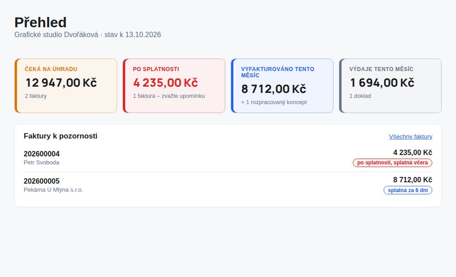Open invoice number 202600005
Image resolution: width=456 pixels, height=277 pixels.
tap(42, 181)
